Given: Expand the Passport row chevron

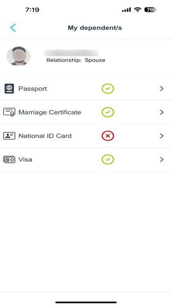Looking at the screenshot, I should (161, 89).
